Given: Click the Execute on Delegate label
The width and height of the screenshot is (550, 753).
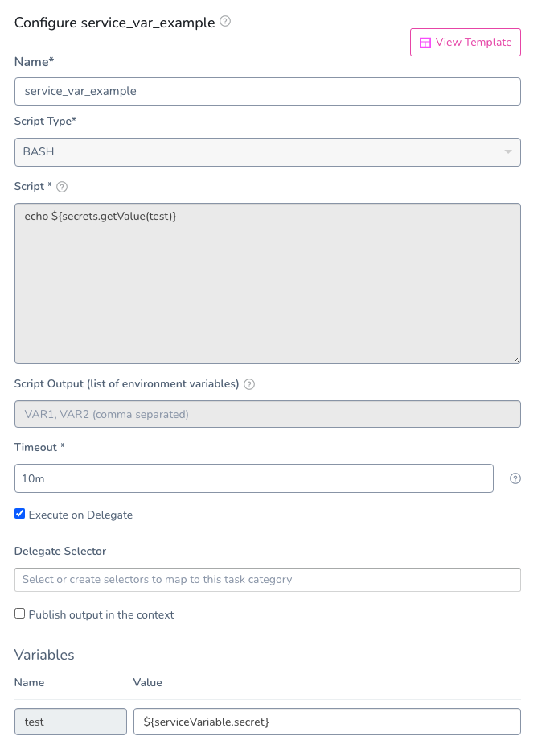Looking at the screenshot, I should click(x=80, y=515).
